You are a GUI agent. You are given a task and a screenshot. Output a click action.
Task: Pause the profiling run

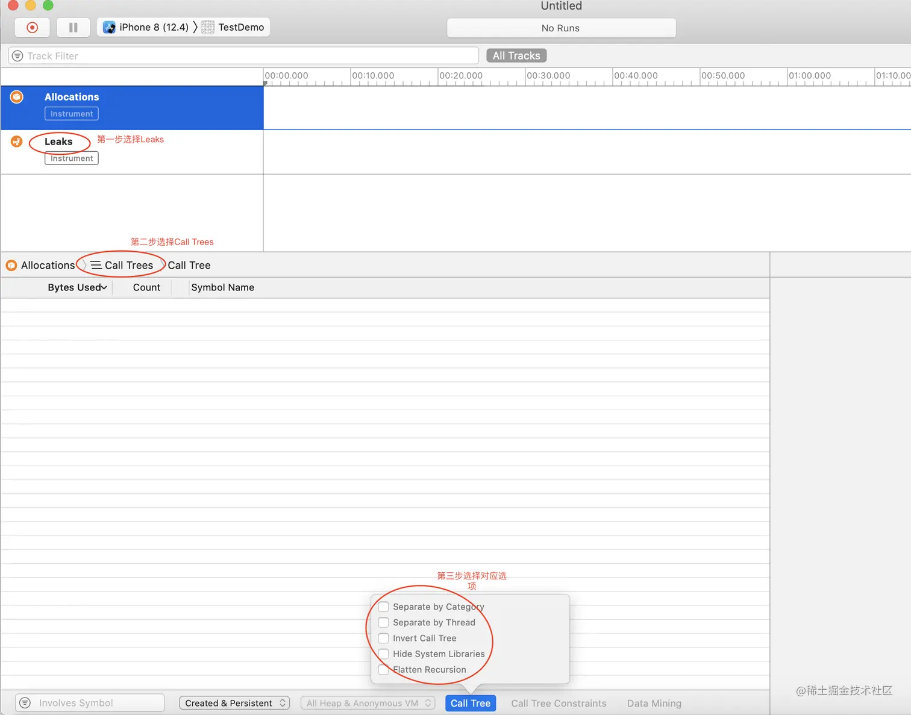tap(74, 27)
